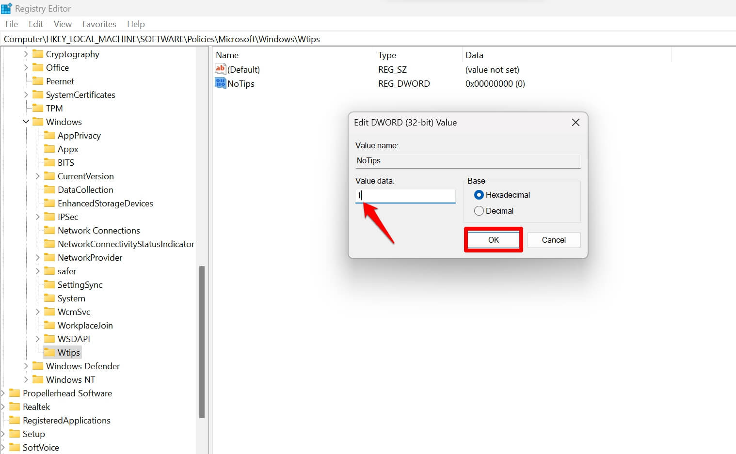736x454 pixels.
Task: Click the (value not set) data cell
Action: [492, 69]
